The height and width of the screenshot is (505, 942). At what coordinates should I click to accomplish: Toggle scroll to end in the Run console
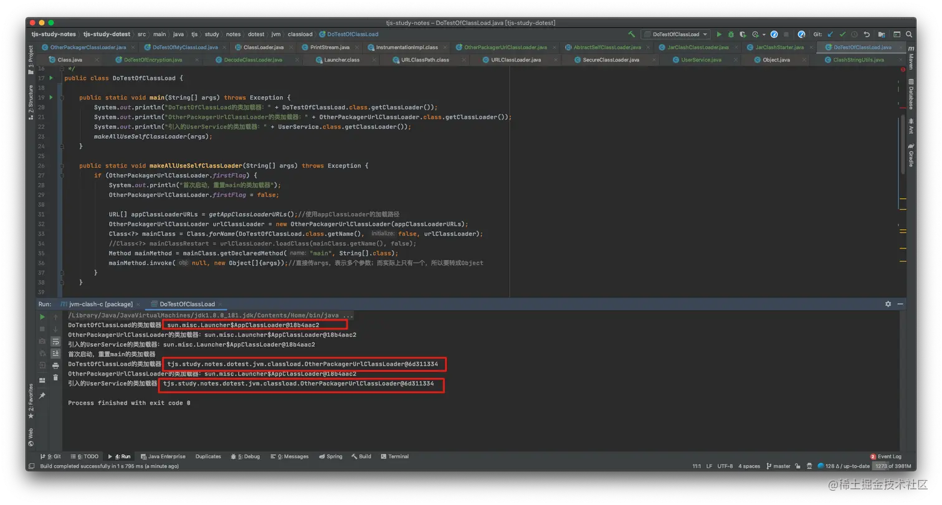point(55,353)
